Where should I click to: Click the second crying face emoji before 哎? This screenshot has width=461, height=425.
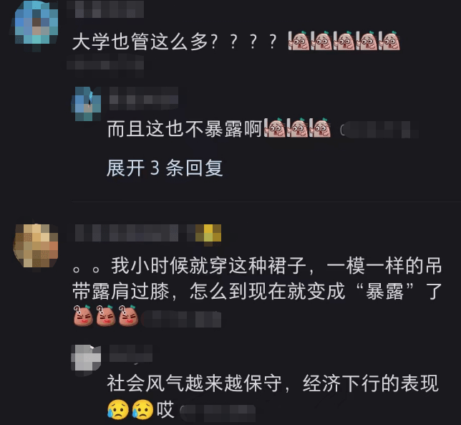pos(142,409)
